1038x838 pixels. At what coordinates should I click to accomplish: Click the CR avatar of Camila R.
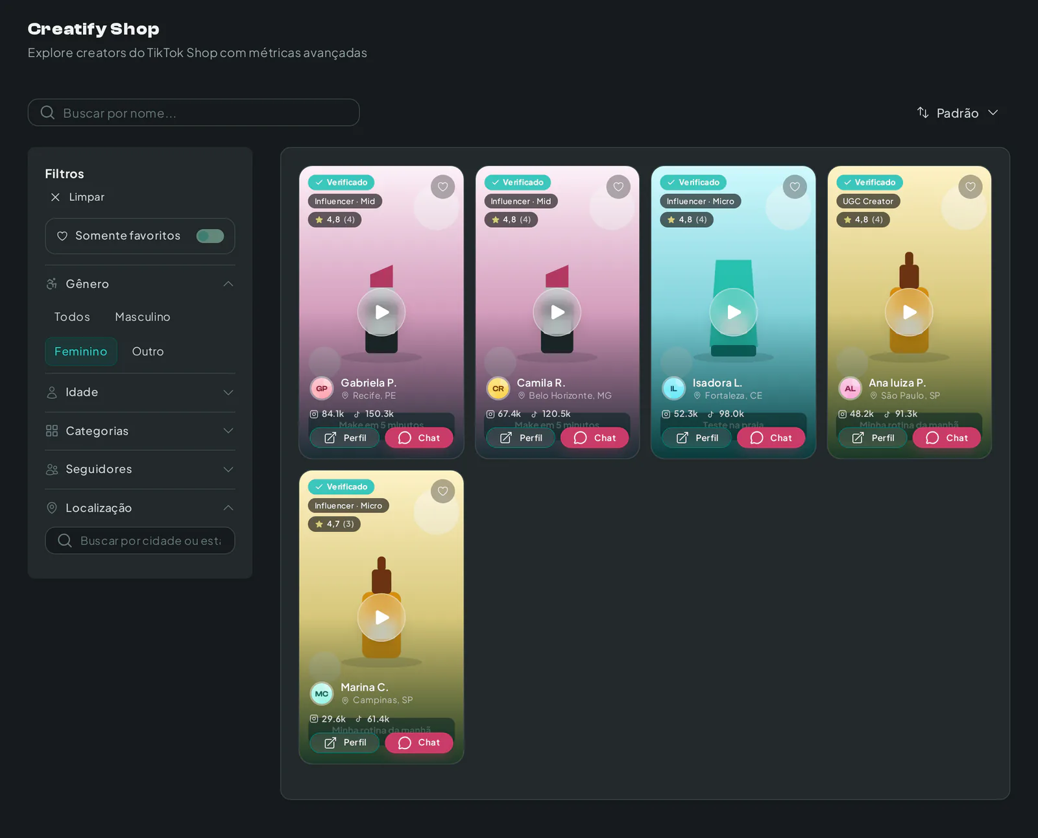click(x=498, y=389)
